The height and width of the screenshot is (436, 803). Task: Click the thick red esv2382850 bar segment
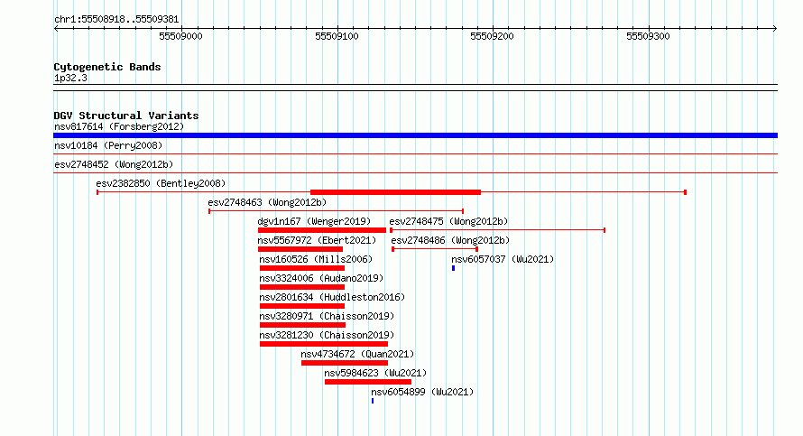tap(395, 192)
